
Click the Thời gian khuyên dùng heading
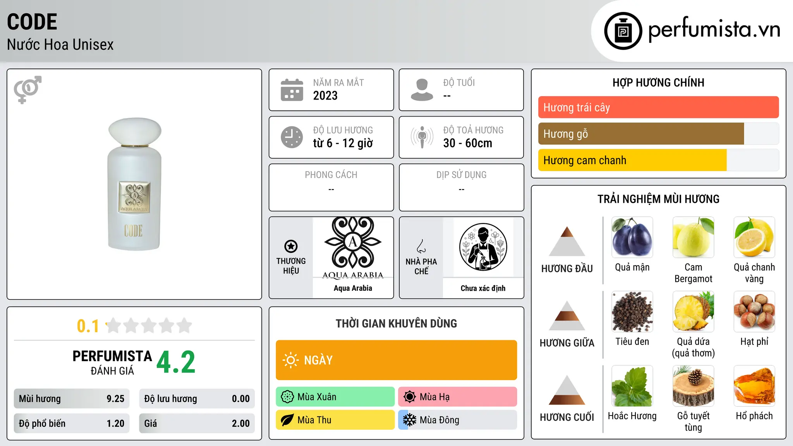[396, 323]
